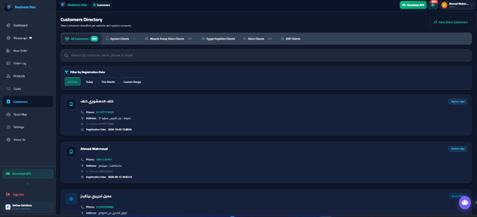The width and height of the screenshot is (477, 217).
Task: Click Sign Out in the sidebar
Action: click(x=15, y=195)
